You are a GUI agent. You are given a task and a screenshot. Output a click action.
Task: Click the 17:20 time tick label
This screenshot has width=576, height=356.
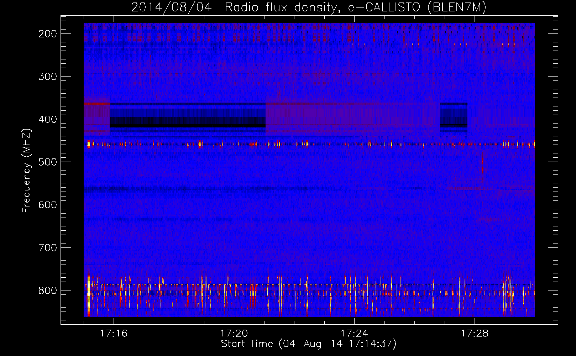pyautogui.click(x=234, y=333)
